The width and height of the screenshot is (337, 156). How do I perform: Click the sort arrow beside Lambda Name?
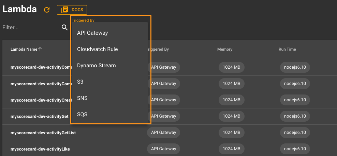40,49
